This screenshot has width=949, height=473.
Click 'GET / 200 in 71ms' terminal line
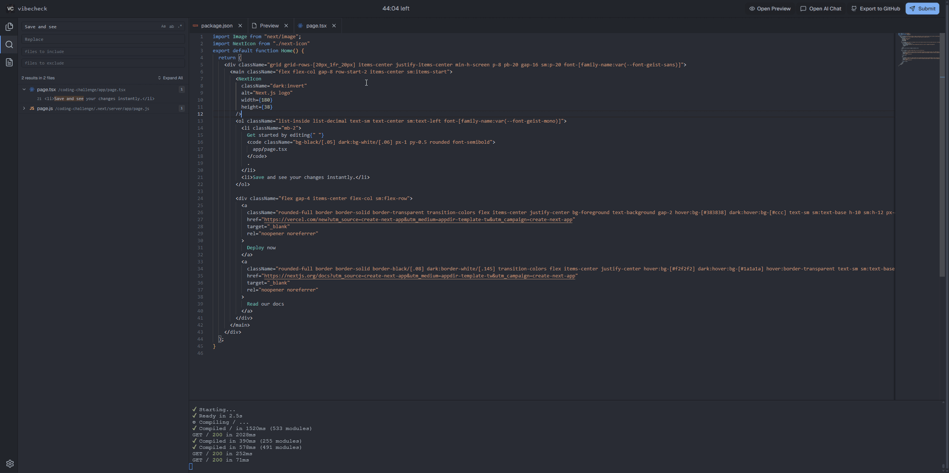pos(221,460)
